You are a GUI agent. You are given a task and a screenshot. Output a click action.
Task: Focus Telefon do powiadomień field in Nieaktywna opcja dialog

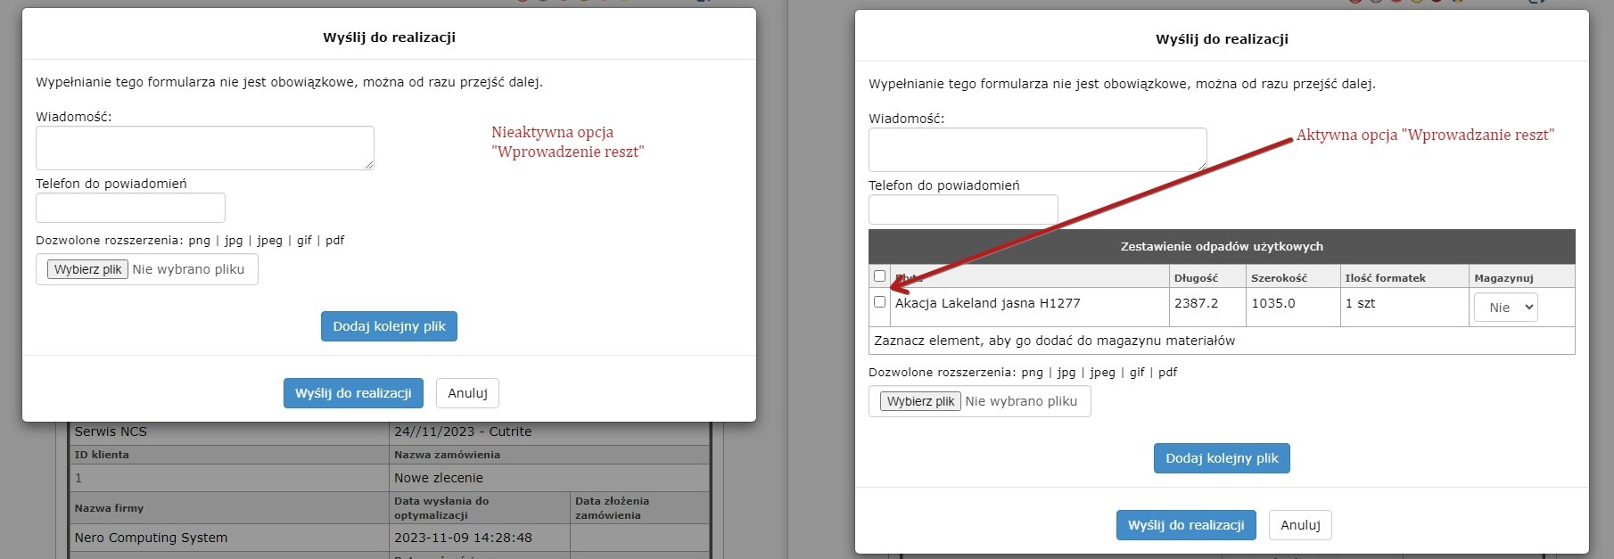click(130, 209)
